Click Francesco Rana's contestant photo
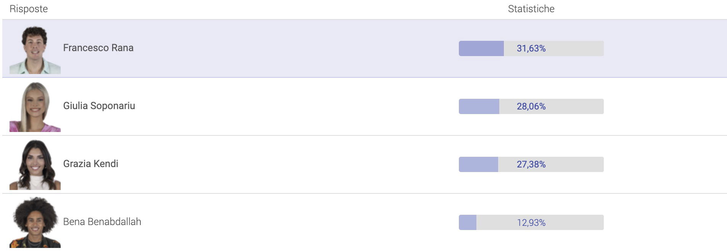This screenshot has width=727, height=251. [x=35, y=50]
